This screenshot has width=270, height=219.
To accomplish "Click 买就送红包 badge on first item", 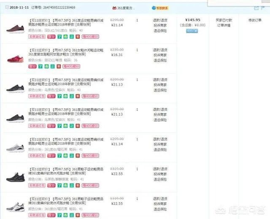I will click(36, 37).
